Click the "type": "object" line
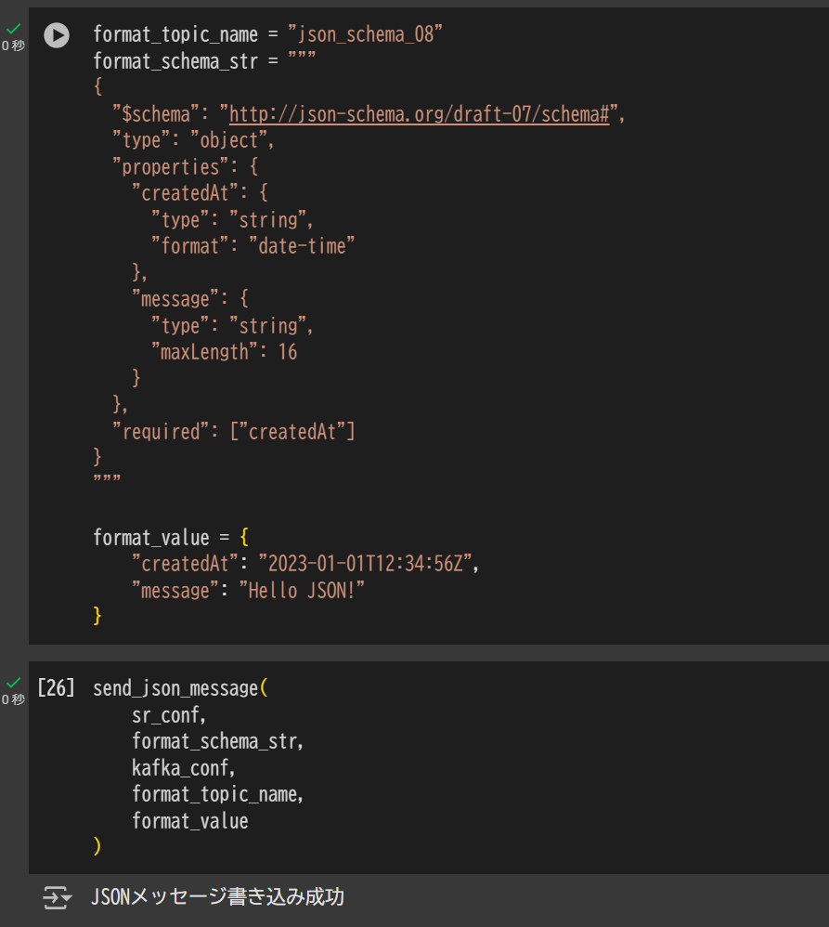The height and width of the screenshot is (927, 829). [193, 140]
